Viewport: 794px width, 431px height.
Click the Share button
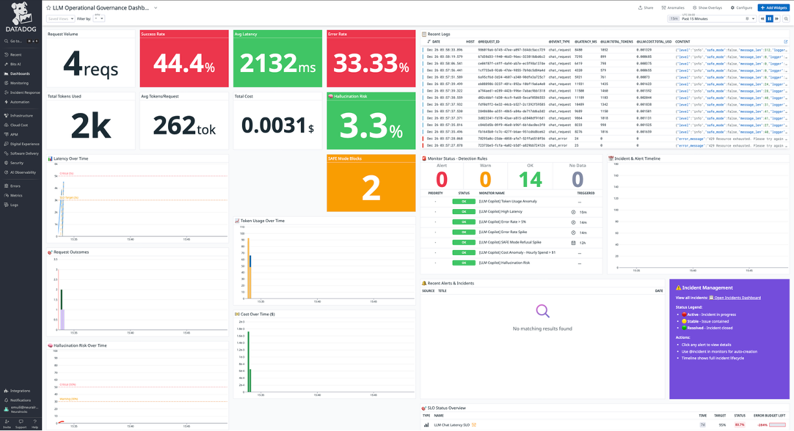[645, 8]
